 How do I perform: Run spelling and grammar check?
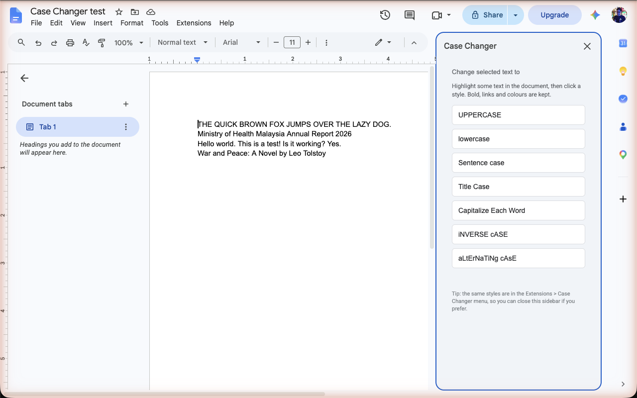[86, 43]
